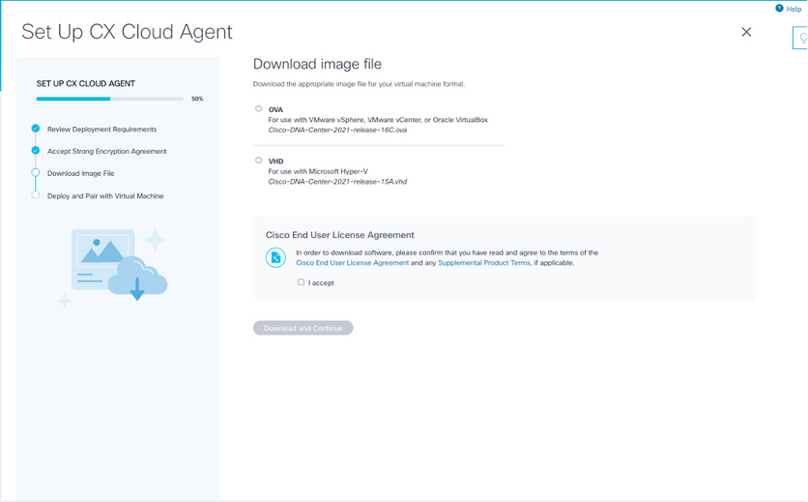Click the Download and Continue button
Image resolution: width=808 pixels, height=502 pixels.
point(303,328)
